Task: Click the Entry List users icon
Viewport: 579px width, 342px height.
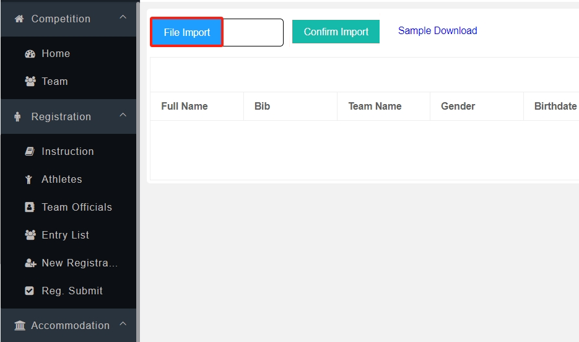Action: click(30, 235)
